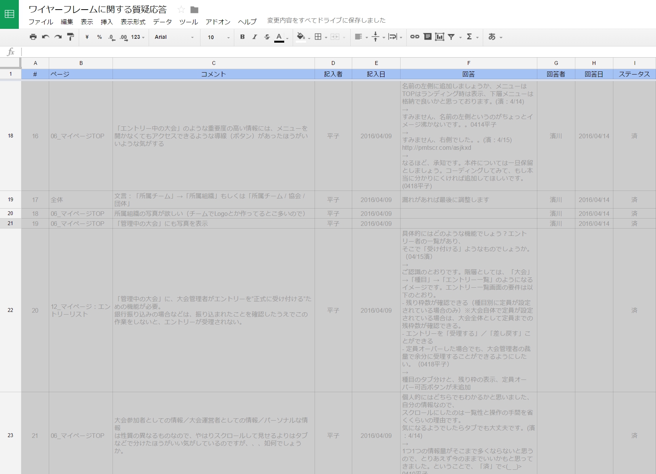
Task: Click the print icon
Action: [33, 37]
